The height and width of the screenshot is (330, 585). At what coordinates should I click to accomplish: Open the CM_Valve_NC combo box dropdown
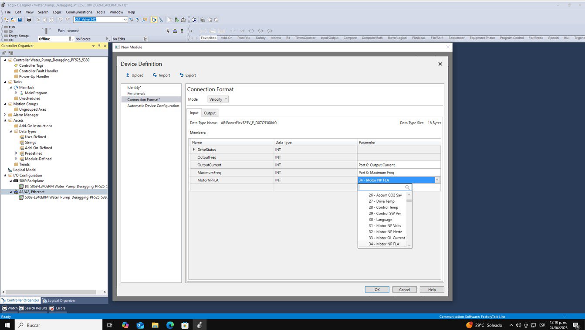[x=125, y=20]
